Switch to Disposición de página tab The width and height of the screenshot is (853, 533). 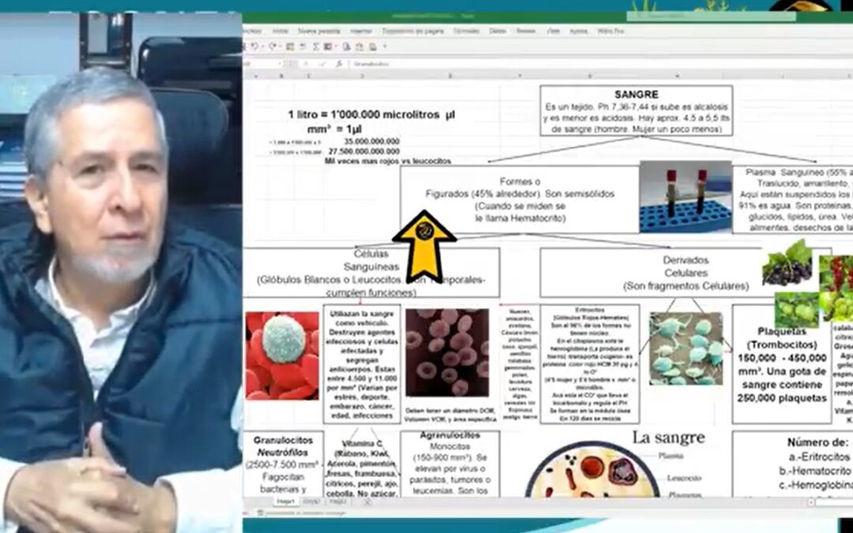(x=413, y=32)
